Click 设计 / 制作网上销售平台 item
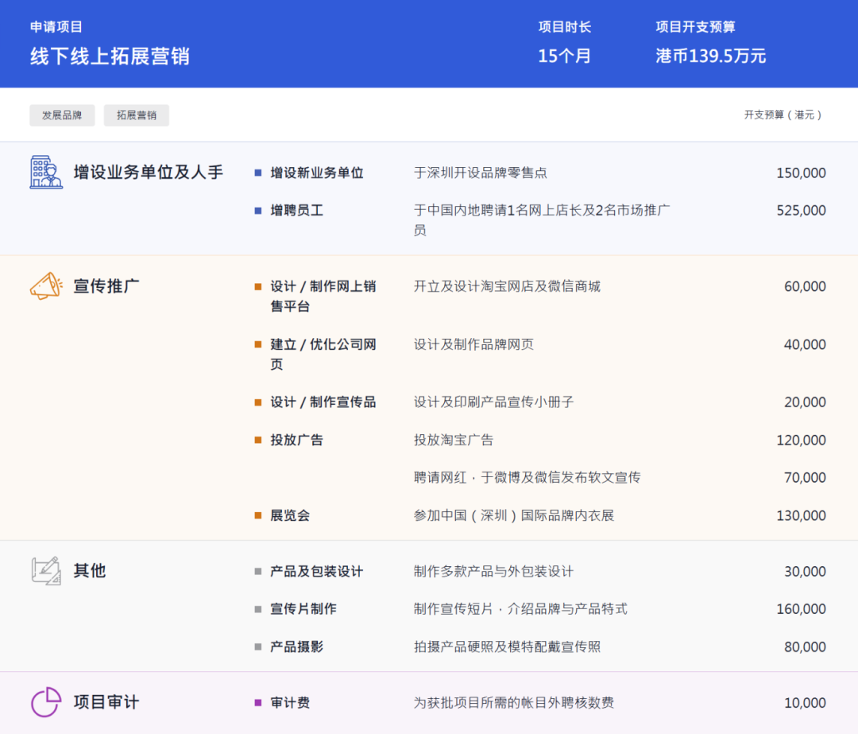 click(323, 296)
